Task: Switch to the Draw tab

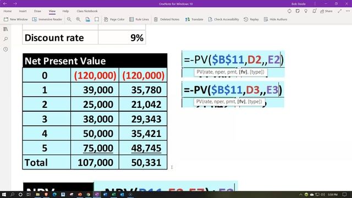Action: coord(37,11)
